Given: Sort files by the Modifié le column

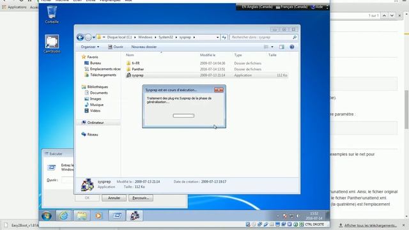Looking at the screenshot, I should click(208, 55).
